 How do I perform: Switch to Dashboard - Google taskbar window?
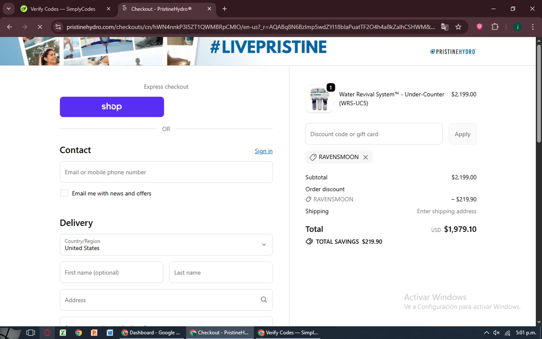(151, 332)
